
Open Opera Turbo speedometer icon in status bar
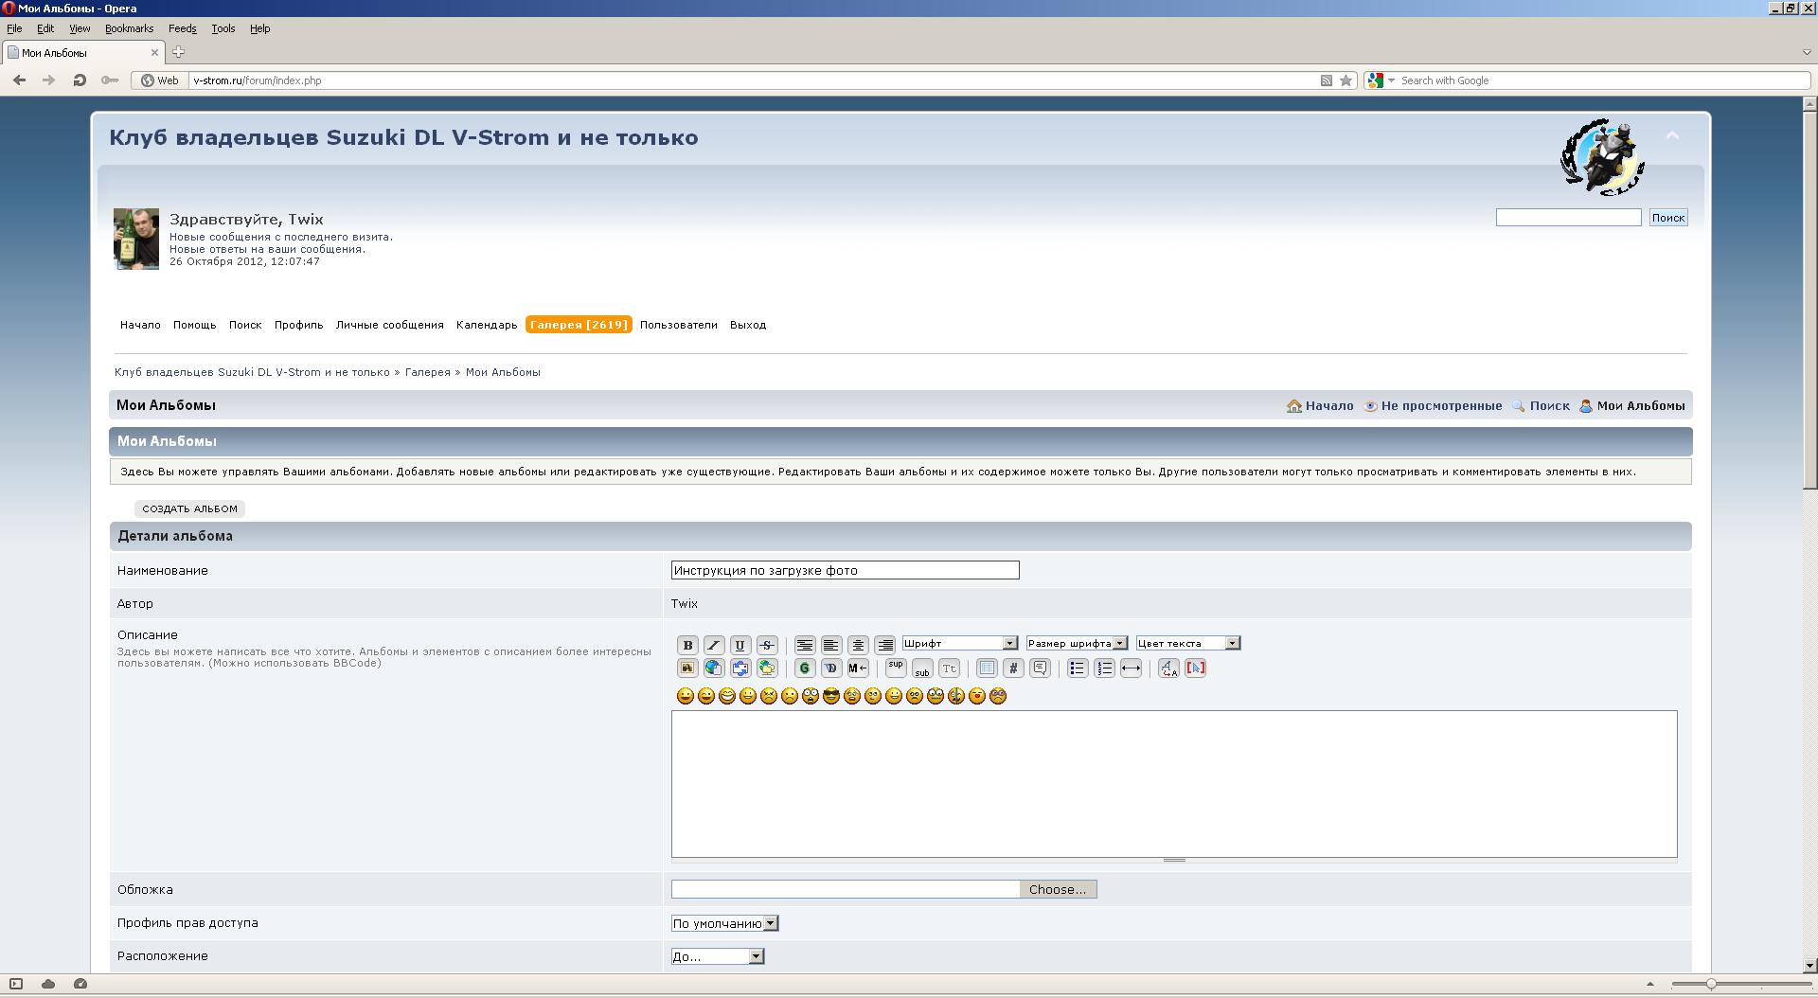[x=80, y=984]
